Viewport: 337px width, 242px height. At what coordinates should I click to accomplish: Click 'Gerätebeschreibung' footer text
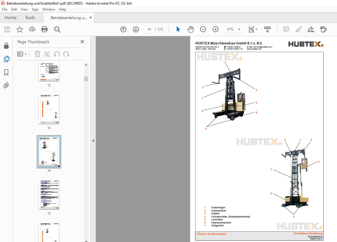click(x=308, y=233)
